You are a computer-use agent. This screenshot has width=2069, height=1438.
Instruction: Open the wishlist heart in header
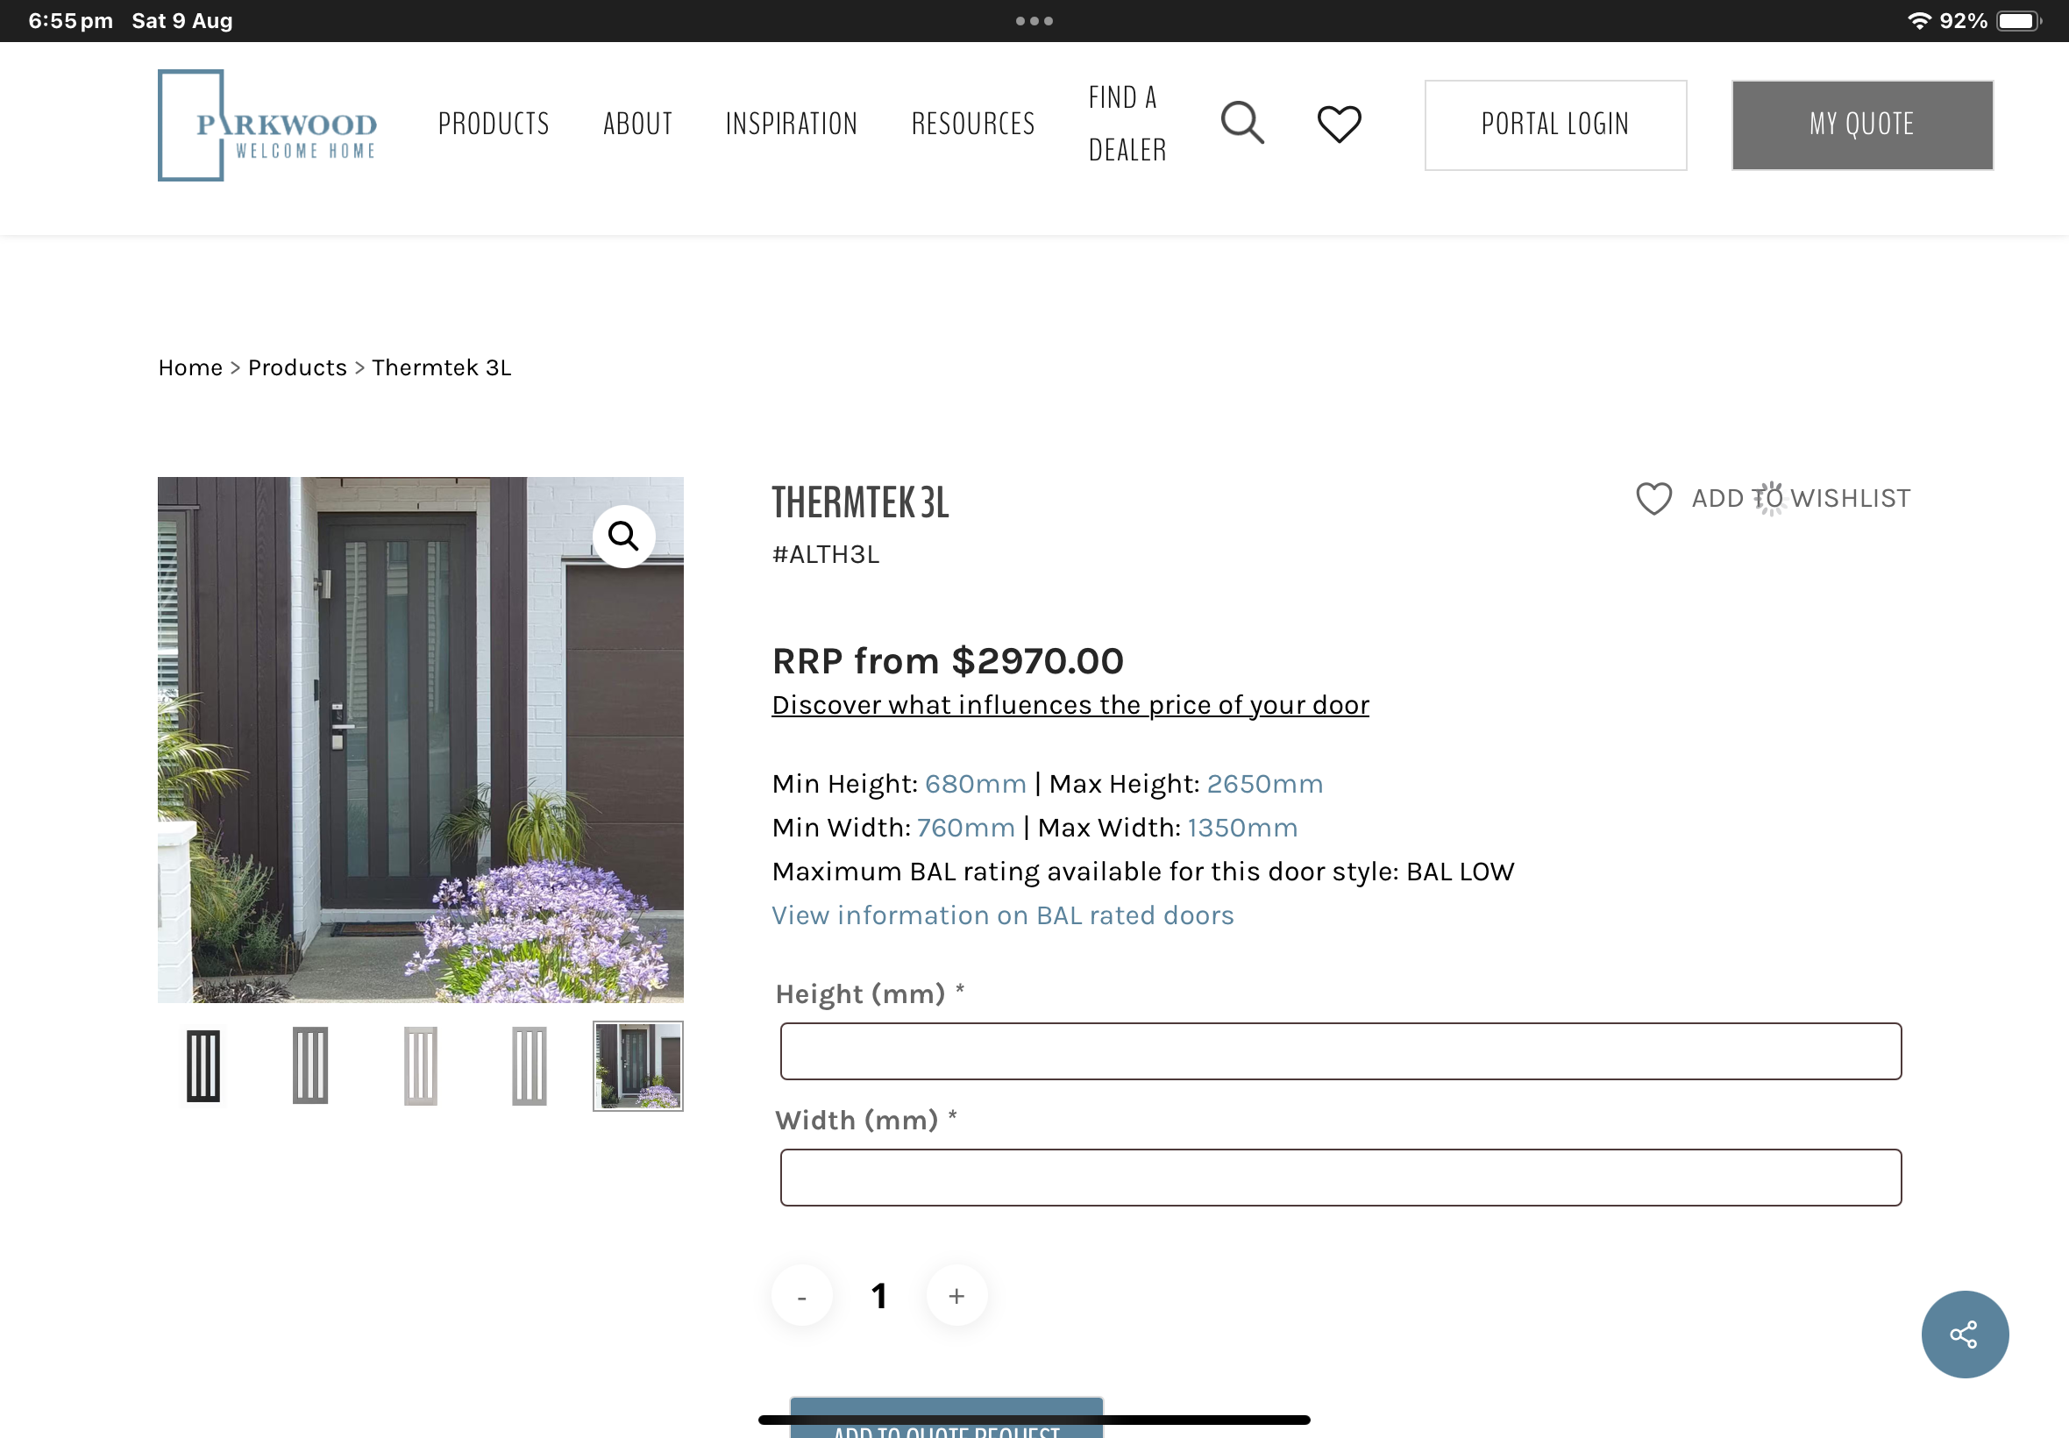(1339, 124)
